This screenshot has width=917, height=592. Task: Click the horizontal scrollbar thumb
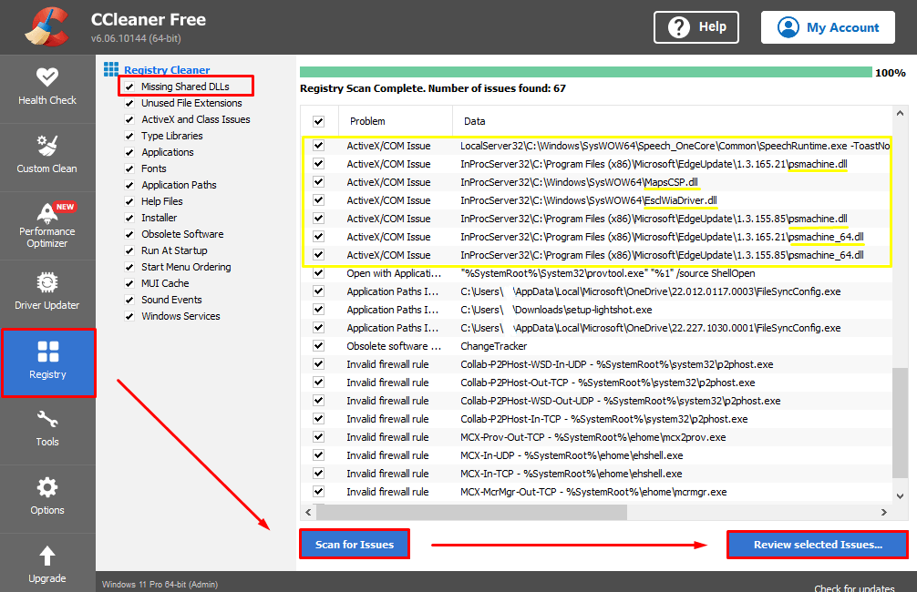[471, 512]
